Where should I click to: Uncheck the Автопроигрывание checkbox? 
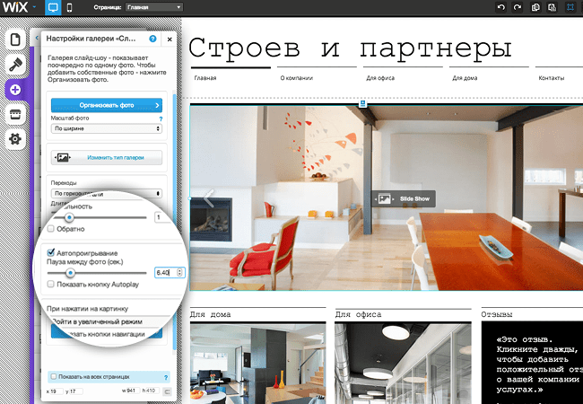click(x=51, y=252)
